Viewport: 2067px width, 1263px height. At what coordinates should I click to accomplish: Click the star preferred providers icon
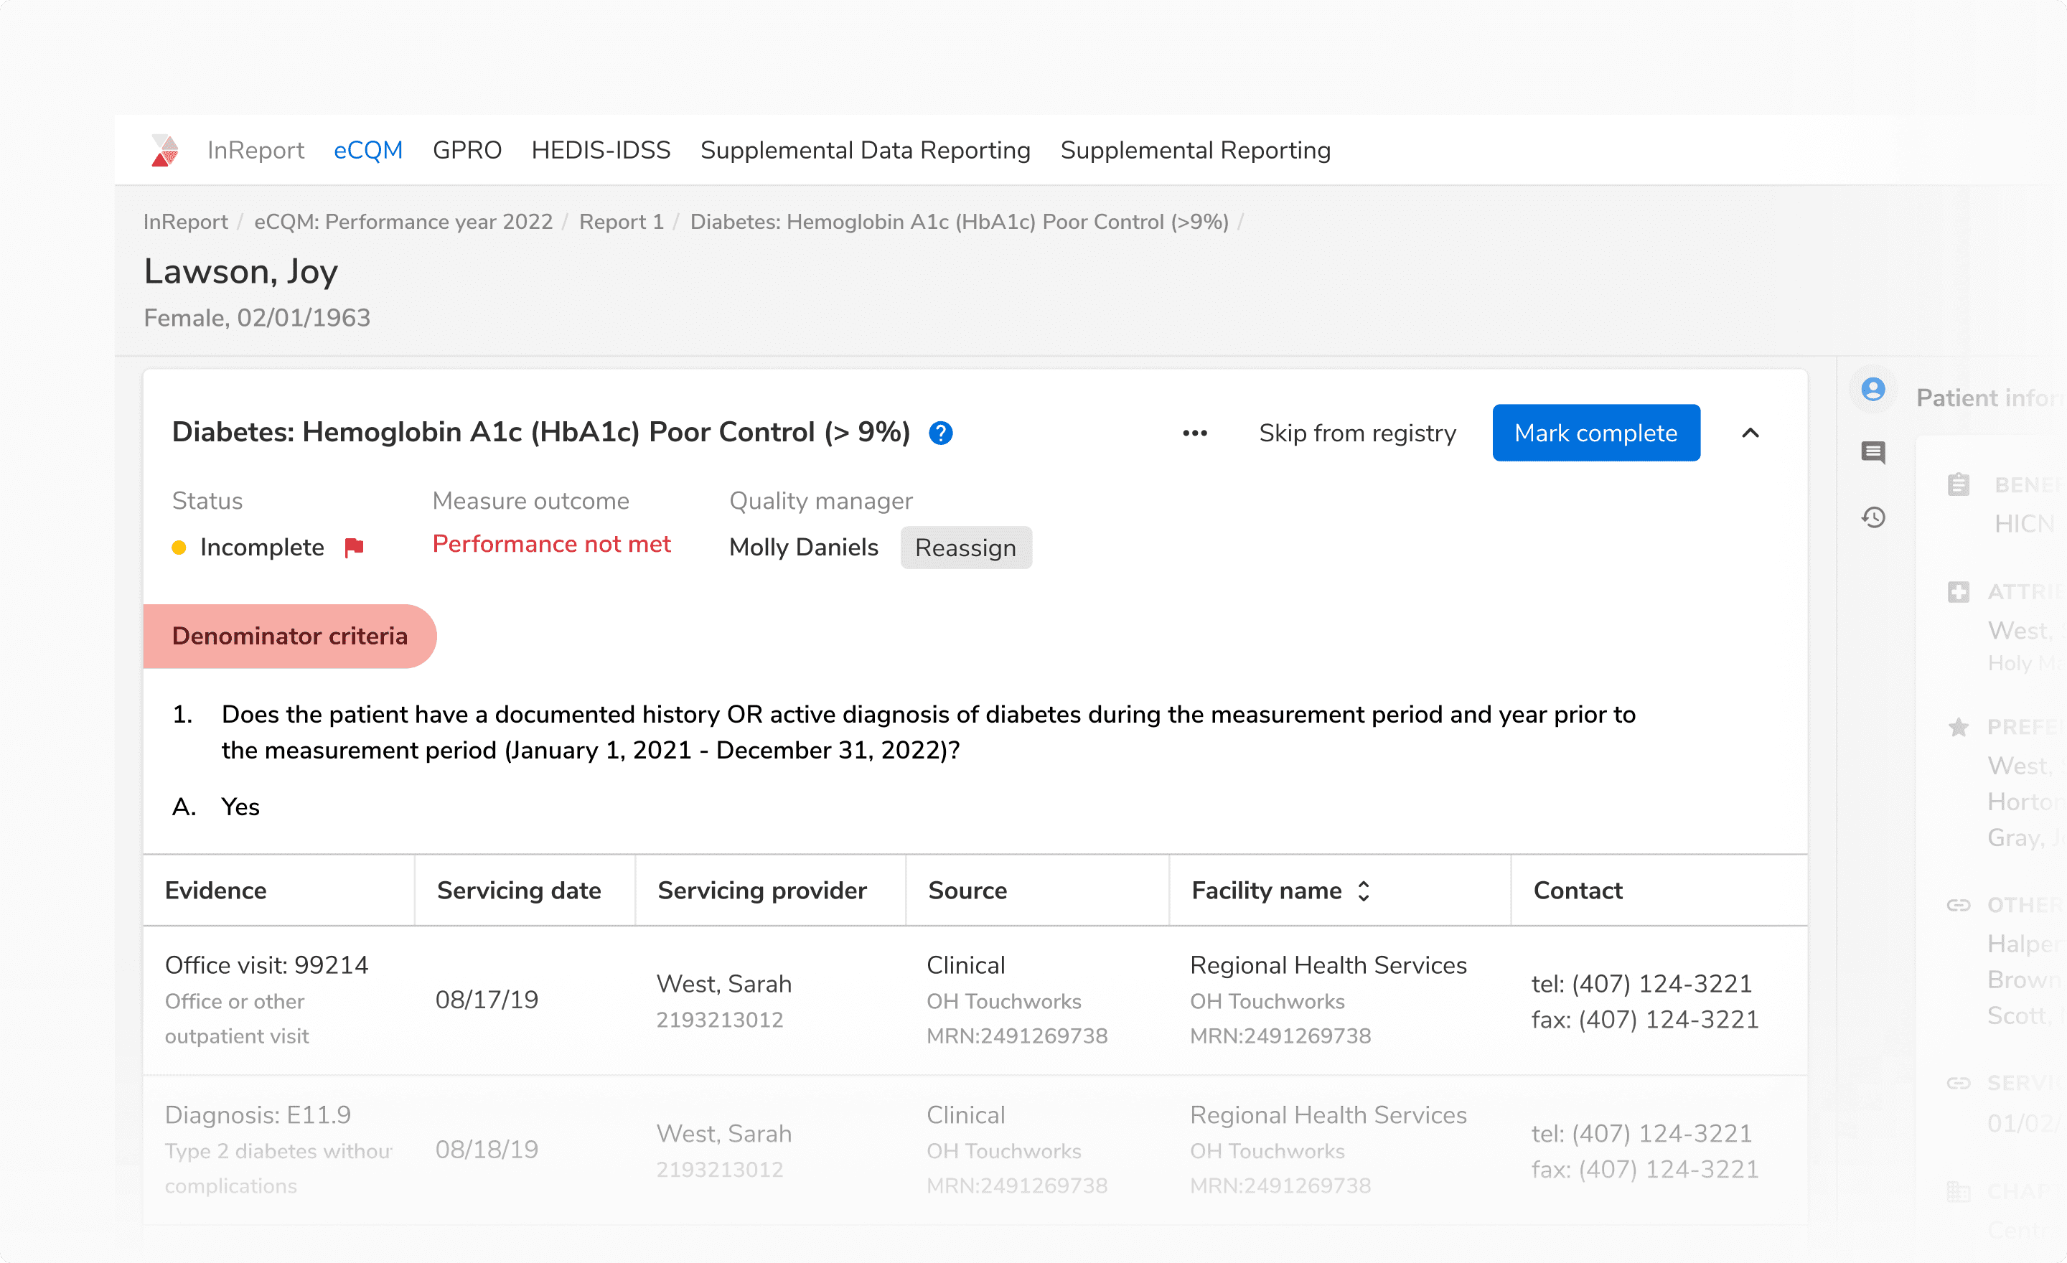(x=1958, y=726)
